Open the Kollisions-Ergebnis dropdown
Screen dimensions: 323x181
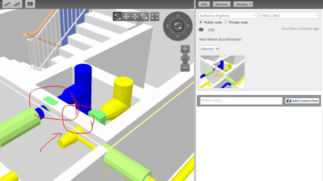(x=228, y=15)
